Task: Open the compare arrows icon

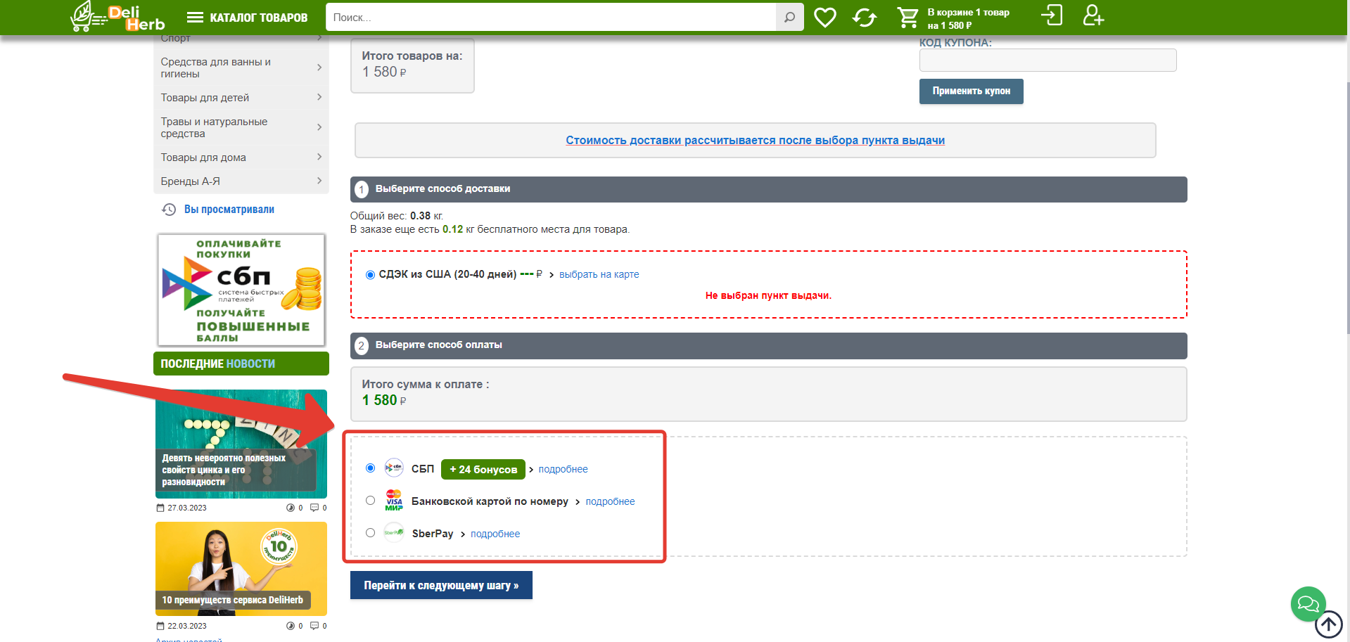Action: click(x=865, y=18)
